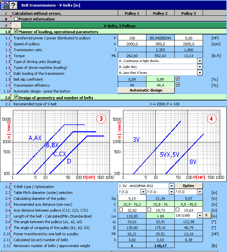This screenshot has width=227, height=252.
Task: Click the Automatic design button
Action: coord(146,90)
